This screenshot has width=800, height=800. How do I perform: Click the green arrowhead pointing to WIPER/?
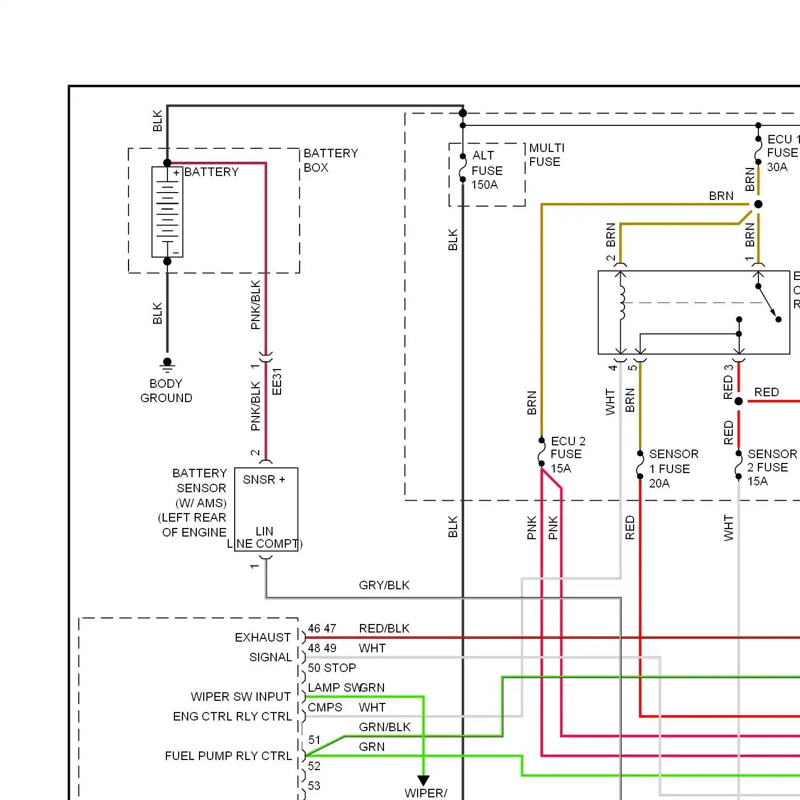[x=423, y=780]
